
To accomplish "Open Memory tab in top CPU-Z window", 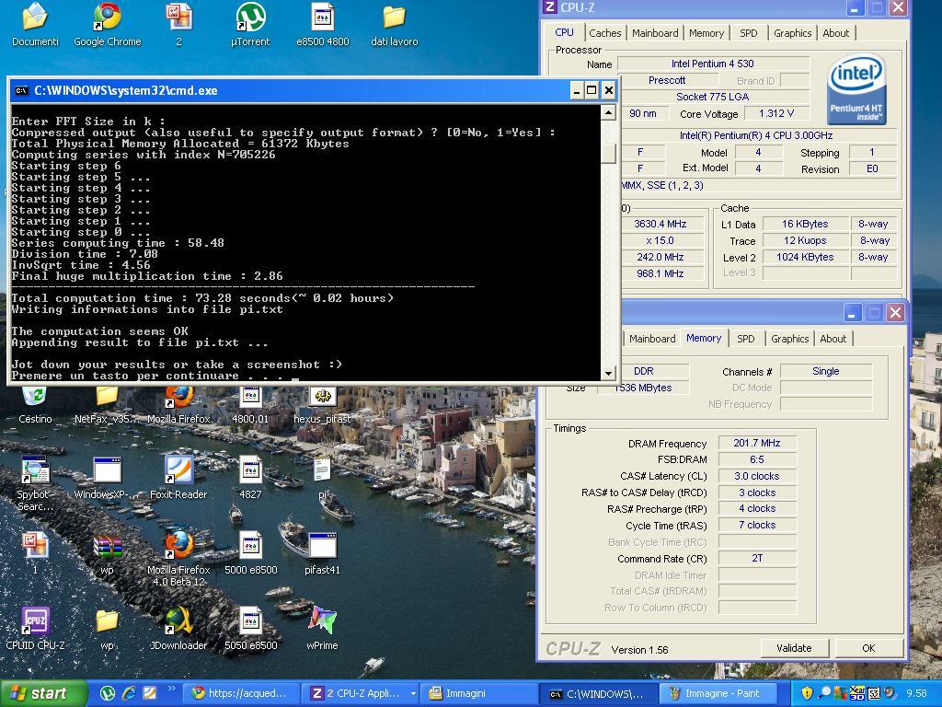I will (x=706, y=33).
